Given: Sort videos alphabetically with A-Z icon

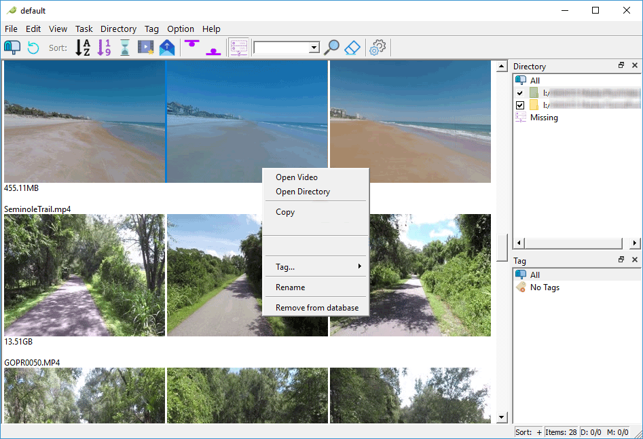Looking at the screenshot, I should [x=83, y=48].
